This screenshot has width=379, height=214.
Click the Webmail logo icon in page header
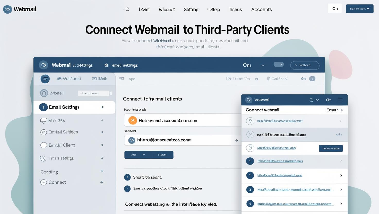point(7,9)
